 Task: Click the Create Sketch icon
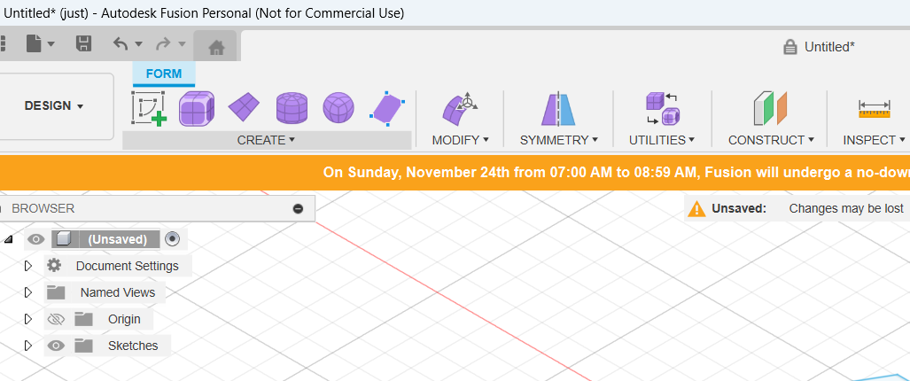pos(149,109)
